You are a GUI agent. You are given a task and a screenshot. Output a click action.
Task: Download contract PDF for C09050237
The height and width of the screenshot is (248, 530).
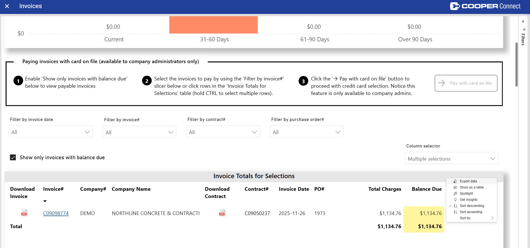pyautogui.click(x=222, y=213)
